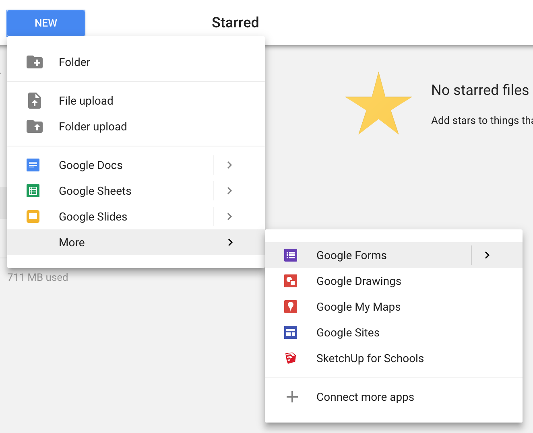Choose Connect more apps
The height and width of the screenshot is (433, 533).
(394, 397)
